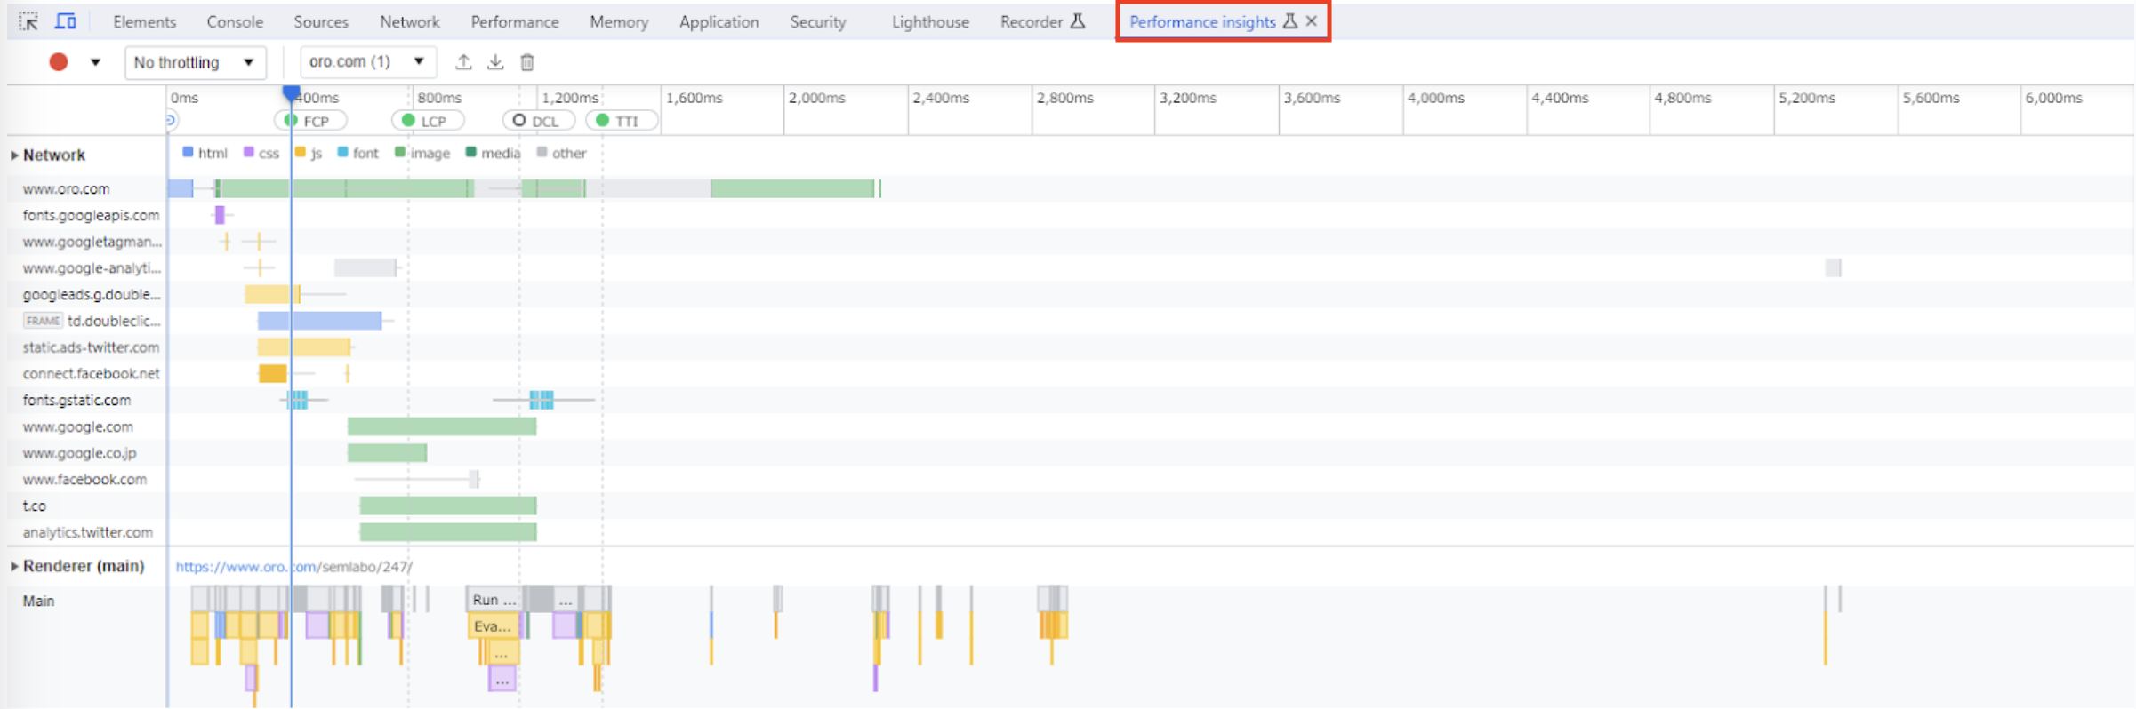Click the upload profile arrow icon
Image resolution: width=2136 pixels, height=709 pixels.
pyautogui.click(x=463, y=62)
